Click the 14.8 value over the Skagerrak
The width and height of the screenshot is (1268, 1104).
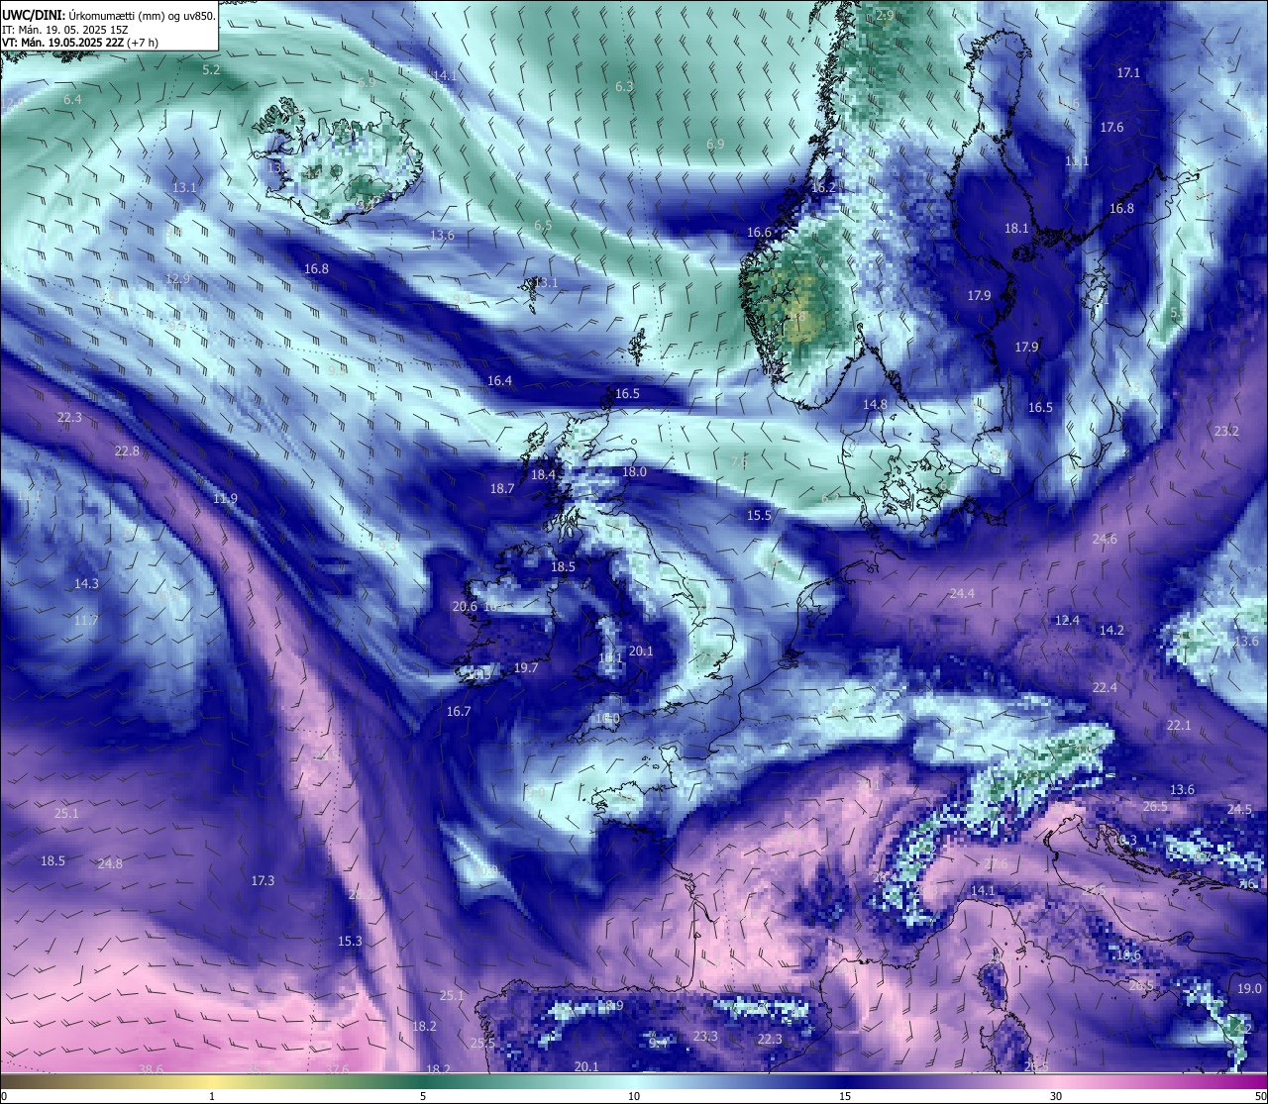[x=875, y=404]
